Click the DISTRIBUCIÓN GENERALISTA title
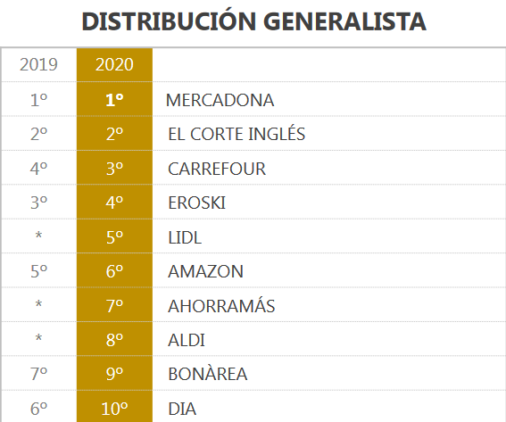The height and width of the screenshot is (422, 506). tap(253, 21)
